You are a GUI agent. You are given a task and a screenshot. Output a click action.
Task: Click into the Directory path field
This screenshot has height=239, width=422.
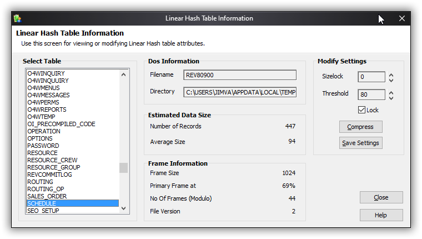tap(240, 92)
